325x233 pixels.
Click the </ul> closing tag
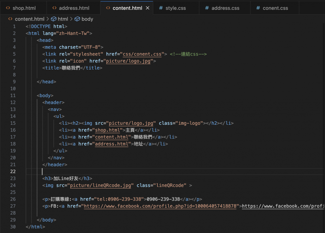(60, 151)
